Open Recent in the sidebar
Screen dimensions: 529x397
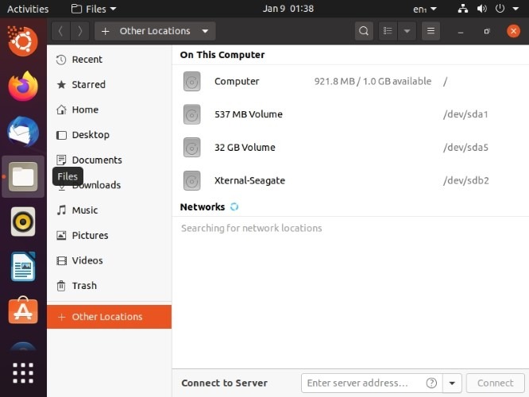(x=109, y=60)
